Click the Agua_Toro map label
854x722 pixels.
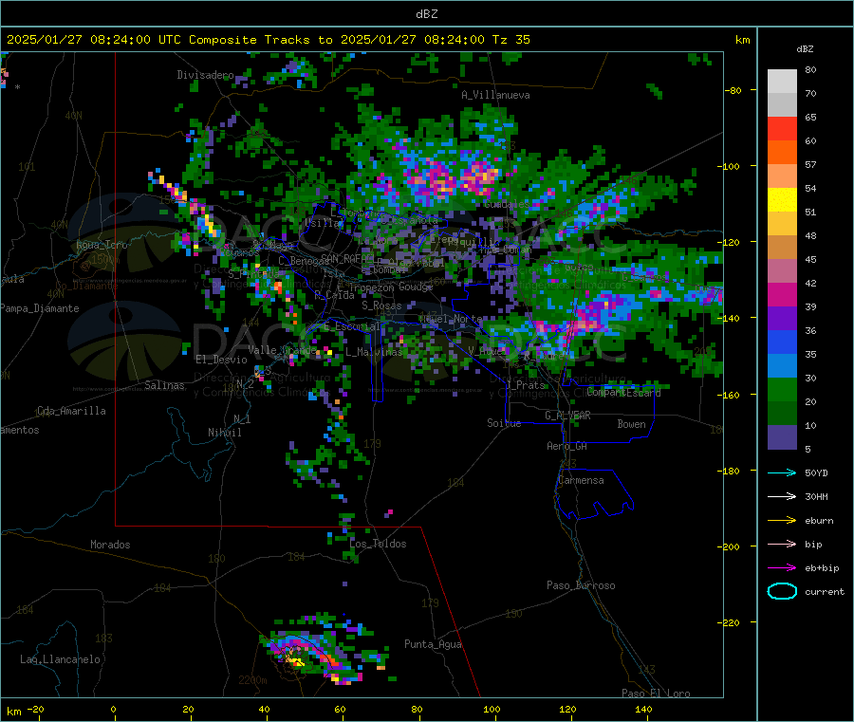[x=102, y=245]
